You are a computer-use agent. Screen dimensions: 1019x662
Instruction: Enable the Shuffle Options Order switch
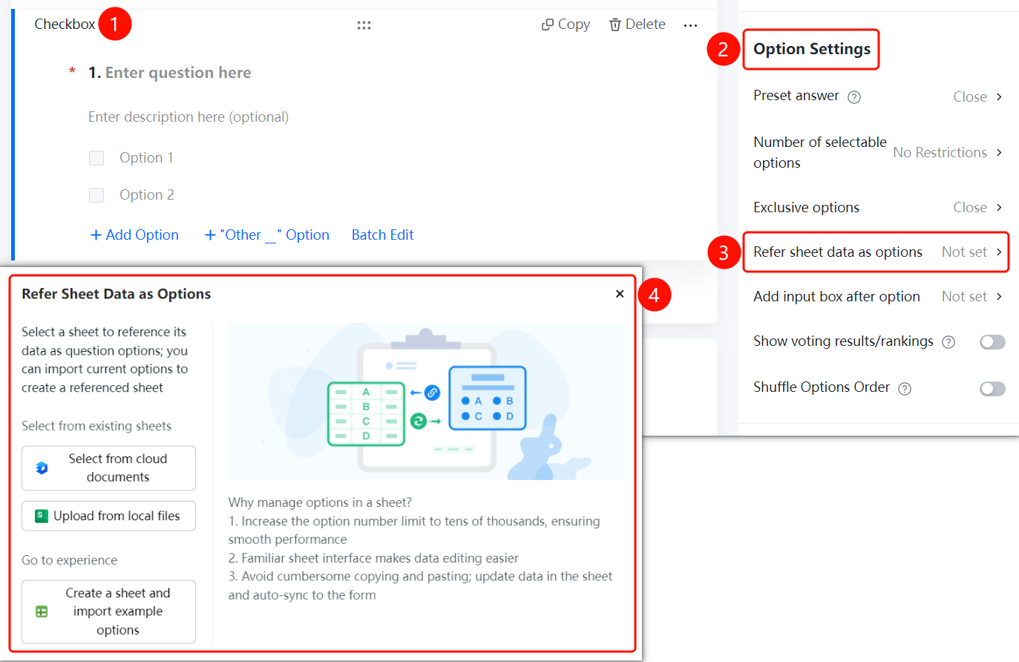coord(992,389)
